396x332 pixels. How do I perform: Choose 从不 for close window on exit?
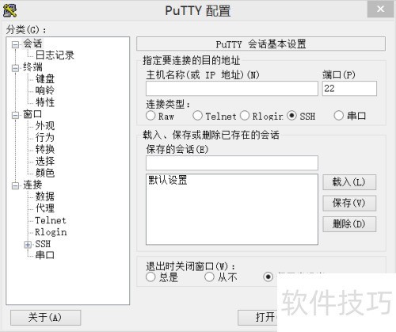pyautogui.click(x=209, y=277)
